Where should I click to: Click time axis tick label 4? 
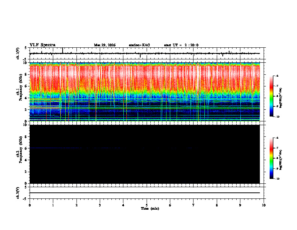pos(123,205)
